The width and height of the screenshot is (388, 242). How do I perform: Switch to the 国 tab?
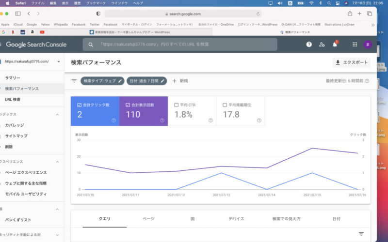click(x=193, y=219)
